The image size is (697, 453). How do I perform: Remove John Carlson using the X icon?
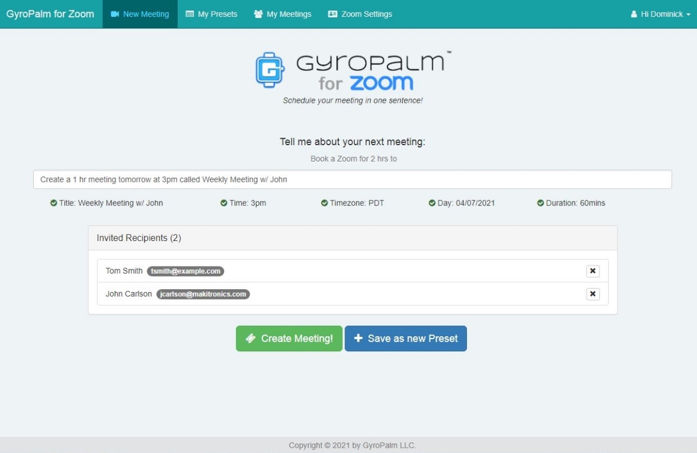point(592,294)
